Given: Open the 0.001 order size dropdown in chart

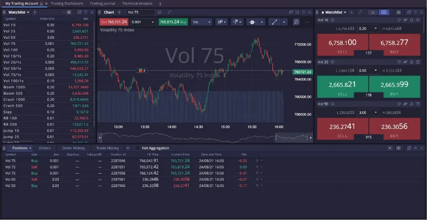Looking at the screenshot, I should 143,22.
